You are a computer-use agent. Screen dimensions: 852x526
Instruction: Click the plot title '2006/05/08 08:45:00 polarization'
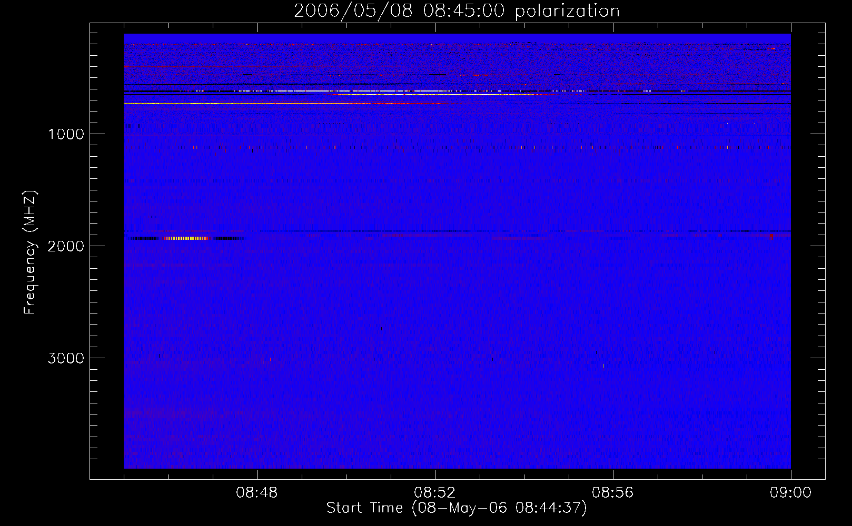(457, 11)
